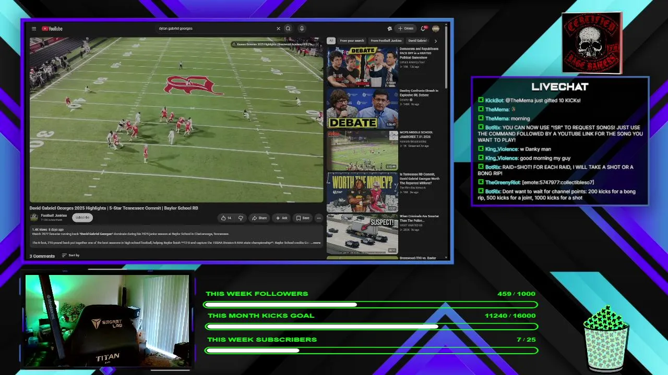Open 'Democrats and Republicans FACE OFF' thumbnail
This screenshot has width=668, height=375.
[362, 66]
